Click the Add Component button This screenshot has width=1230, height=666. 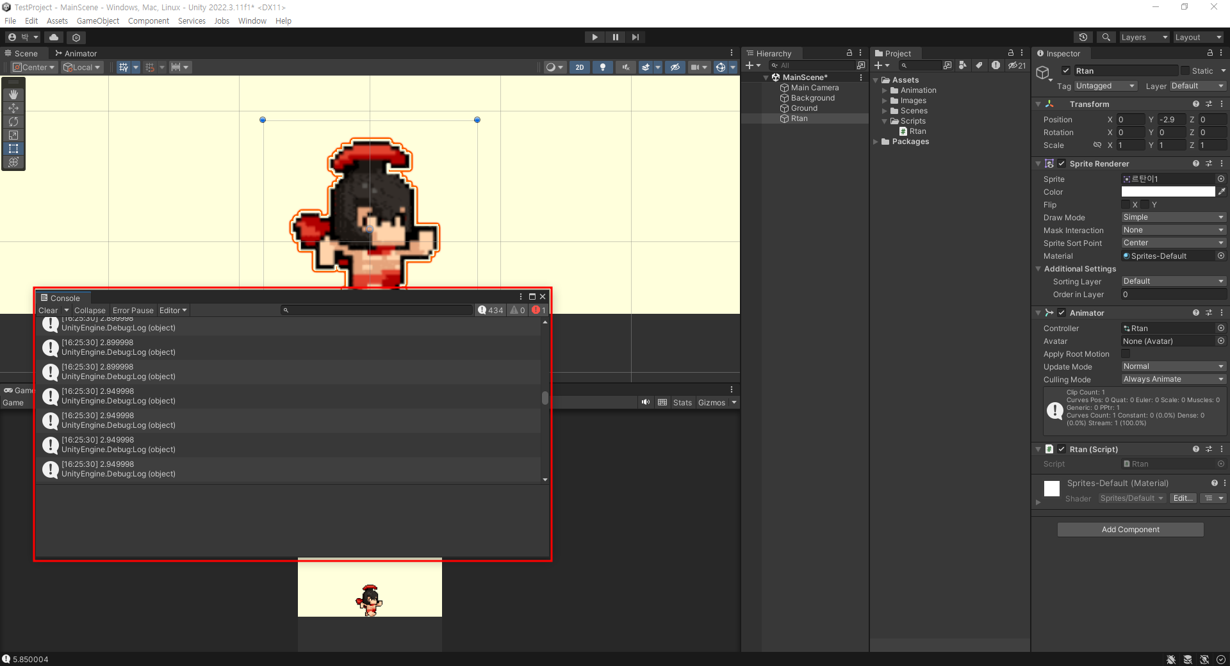point(1130,530)
